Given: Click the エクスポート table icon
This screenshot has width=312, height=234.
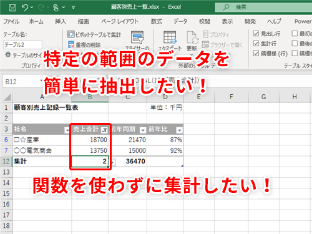Looking at the screenshot, I should 170,37.
